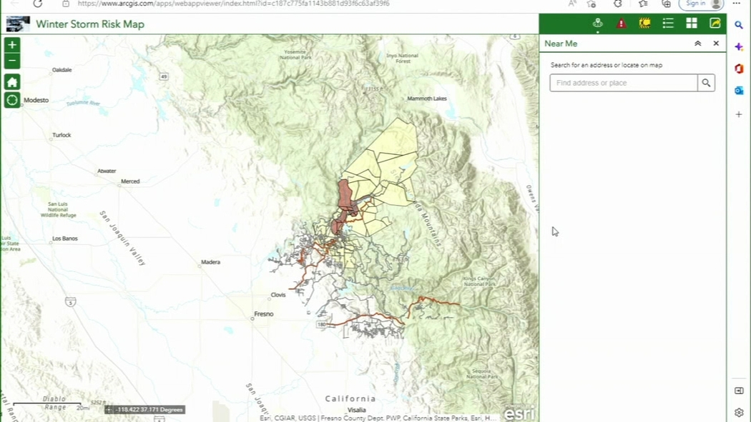Open the Layer List widget
The height and width of the screenshot is (422, 751).
click(668, 24)
